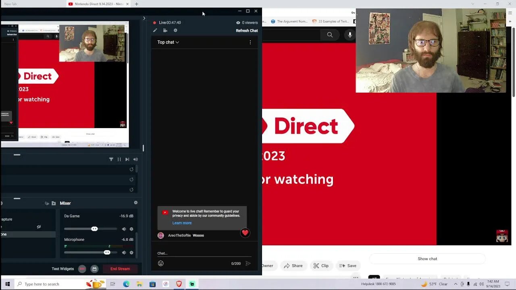
Task: Click the YouTube voice search microphone
Action: pos(350,35)
